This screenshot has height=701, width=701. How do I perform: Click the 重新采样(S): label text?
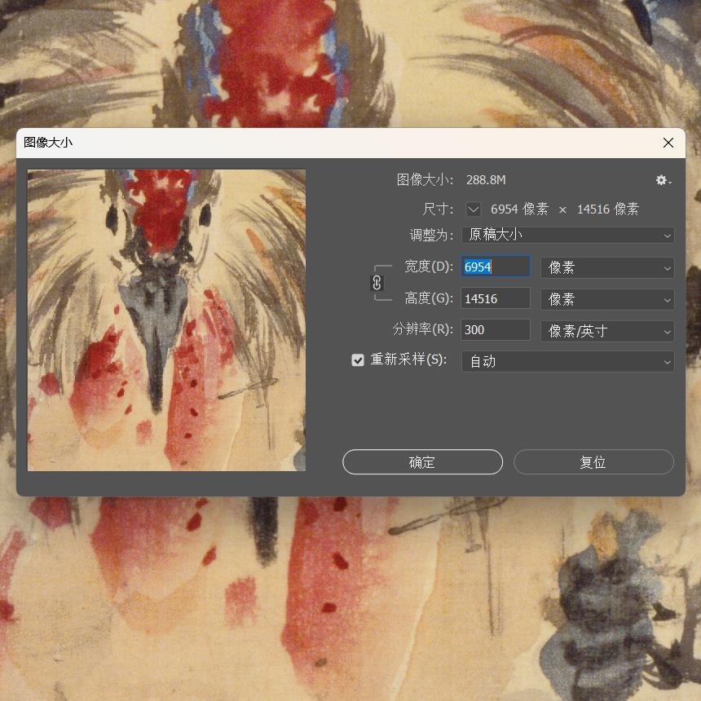[x=408, y=359]
